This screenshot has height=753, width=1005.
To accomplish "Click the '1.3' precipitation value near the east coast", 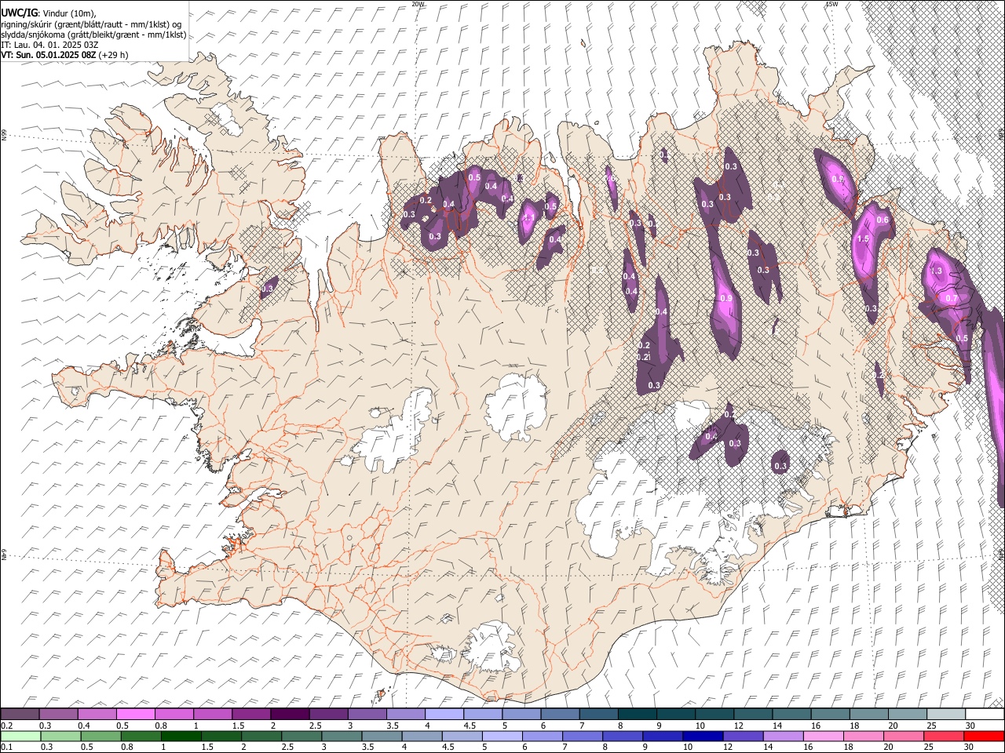I will (936, 271).
